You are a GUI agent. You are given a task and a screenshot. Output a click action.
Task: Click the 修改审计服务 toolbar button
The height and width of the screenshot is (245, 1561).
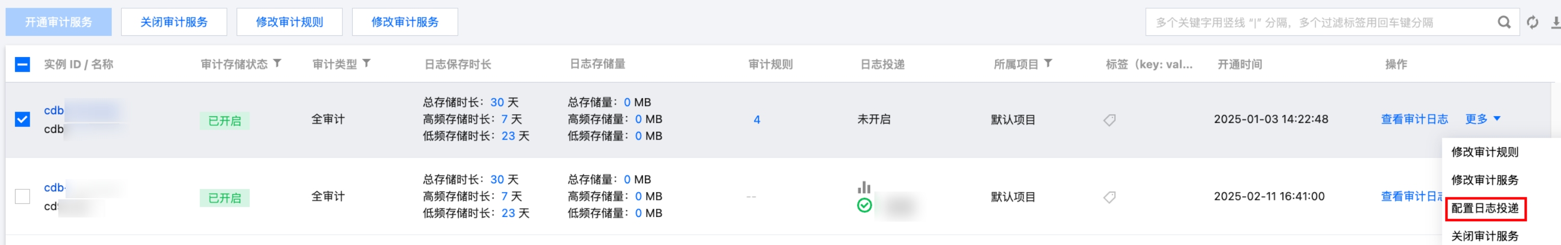click(x=405, y=22)
